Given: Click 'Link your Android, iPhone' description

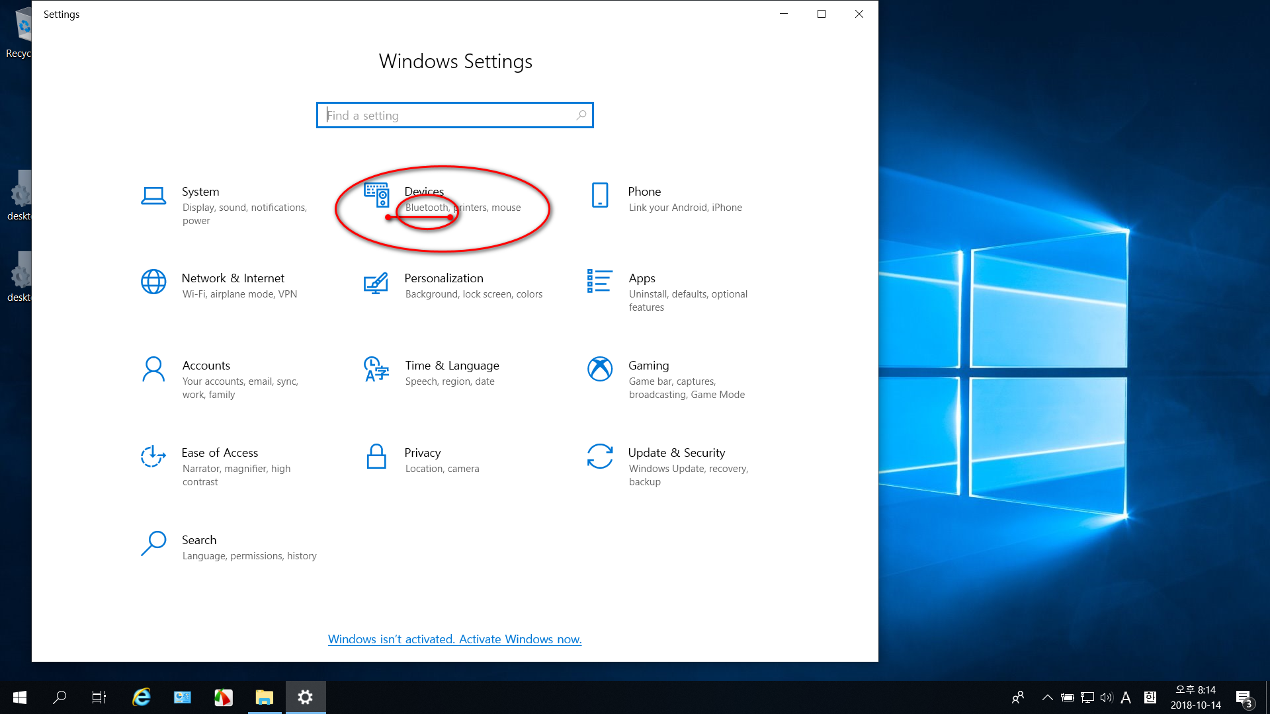Looking at the screenshot, I should pyautogui.click(x=685, y=208).
